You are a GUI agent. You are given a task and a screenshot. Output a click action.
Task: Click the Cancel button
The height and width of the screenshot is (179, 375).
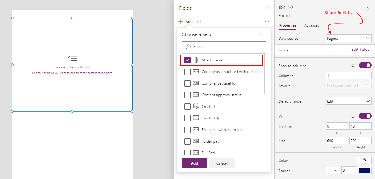[222, 163]
